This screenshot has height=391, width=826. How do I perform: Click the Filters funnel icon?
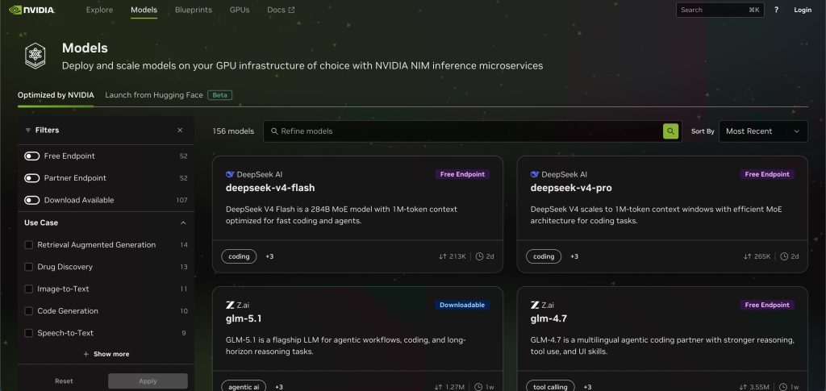[x=28, y=130]
